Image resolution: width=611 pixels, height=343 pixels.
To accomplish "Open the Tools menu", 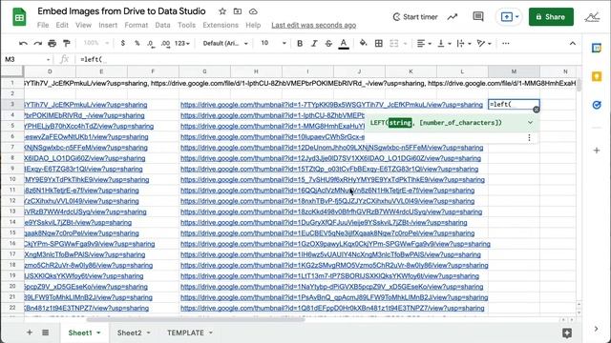I will click(x=187, y=25).
